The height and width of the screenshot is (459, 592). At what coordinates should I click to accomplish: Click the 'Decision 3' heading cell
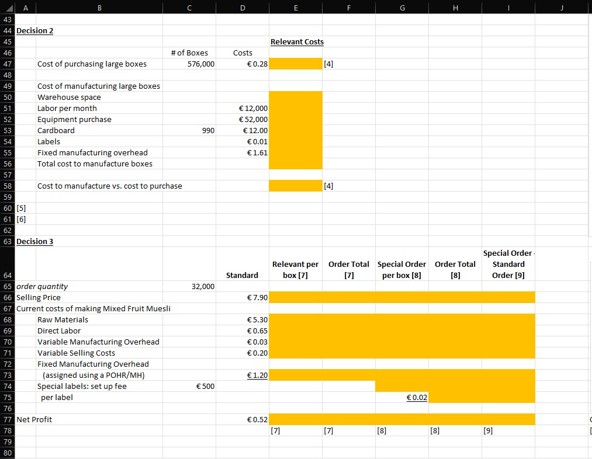click(34, 241)
